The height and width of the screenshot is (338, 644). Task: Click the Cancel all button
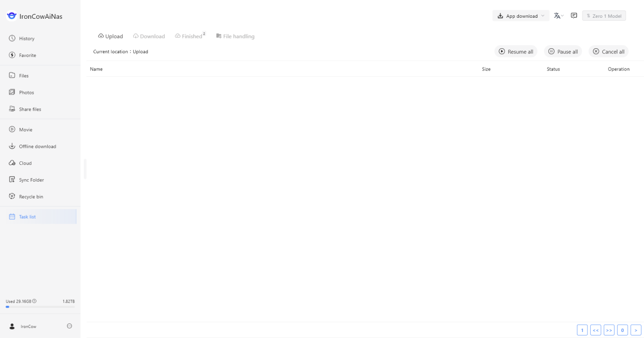click(x=608, y=51)
